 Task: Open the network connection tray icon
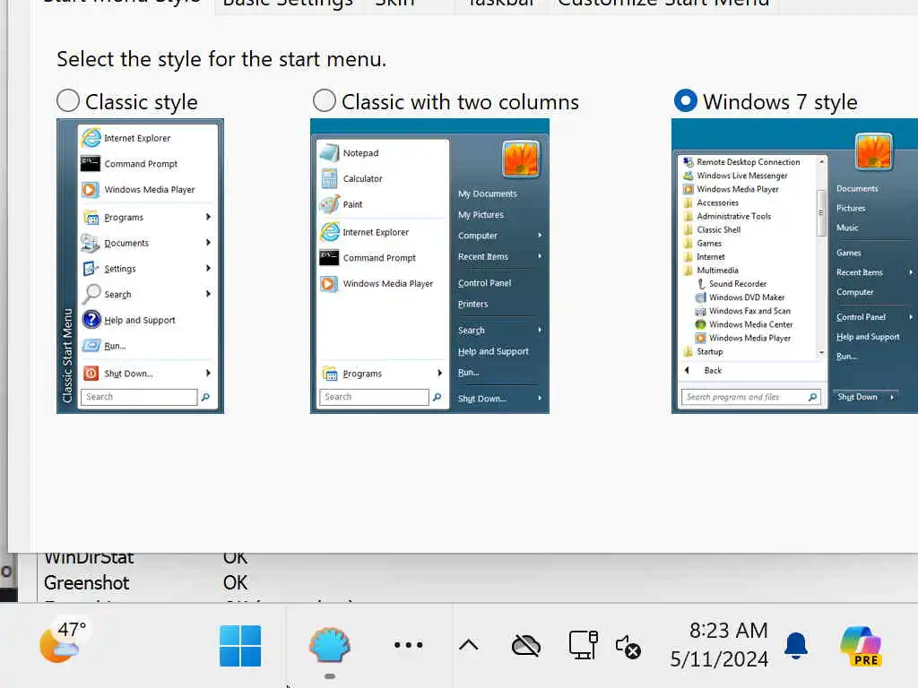(x=583, y=645)
